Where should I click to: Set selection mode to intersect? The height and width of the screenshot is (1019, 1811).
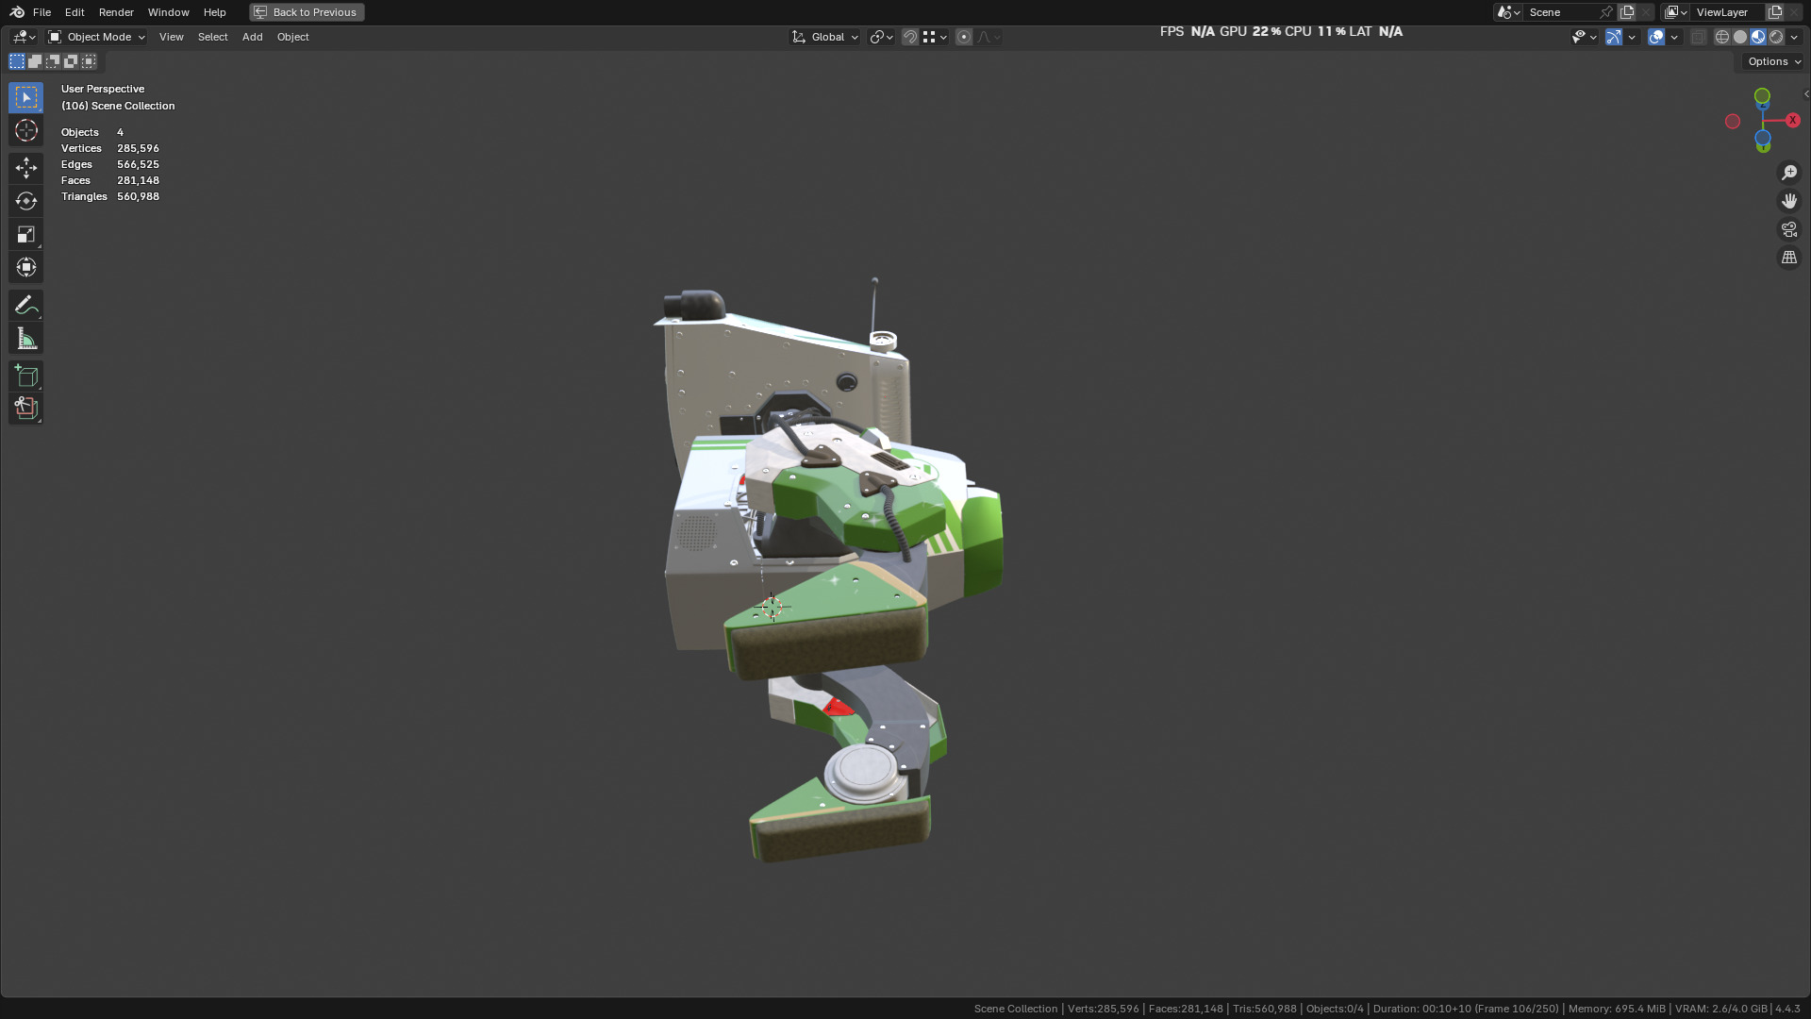click(x=89, y=61)
